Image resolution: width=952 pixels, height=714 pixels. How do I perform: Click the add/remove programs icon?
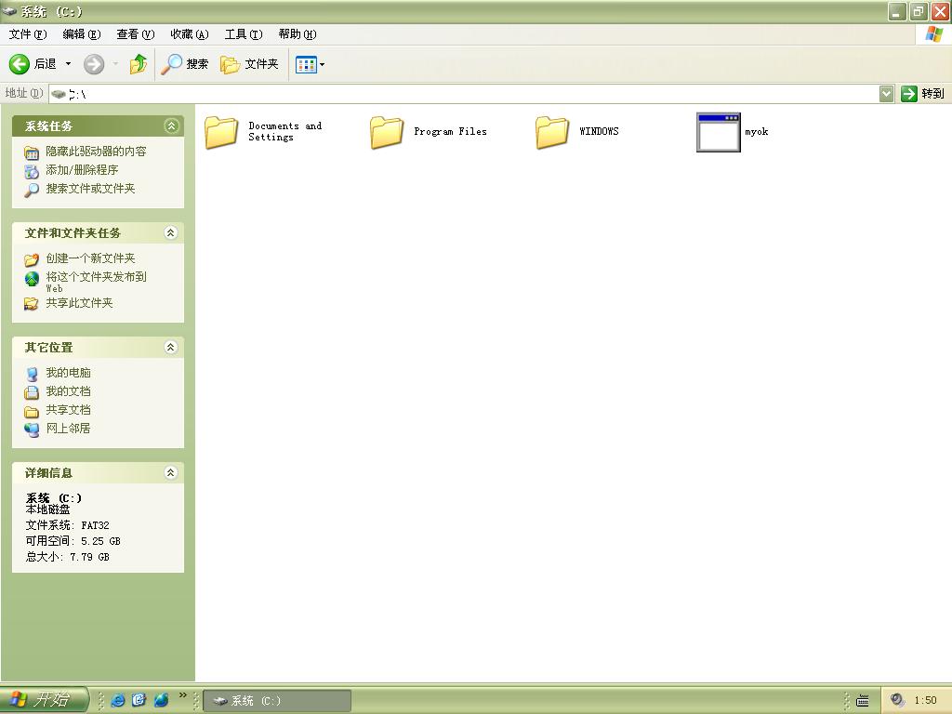[32, 171]
